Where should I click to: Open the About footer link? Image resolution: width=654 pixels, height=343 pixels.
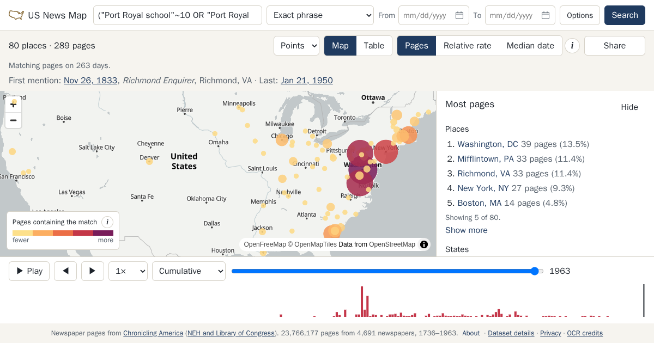point(471,333)
